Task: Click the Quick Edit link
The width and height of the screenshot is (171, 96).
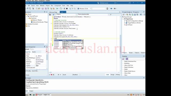Action: click(x=35, y=71)
